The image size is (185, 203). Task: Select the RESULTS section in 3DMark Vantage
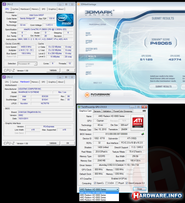tap(96, 58)
